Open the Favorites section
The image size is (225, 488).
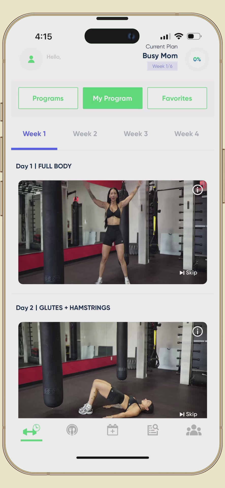pos(177,98)
